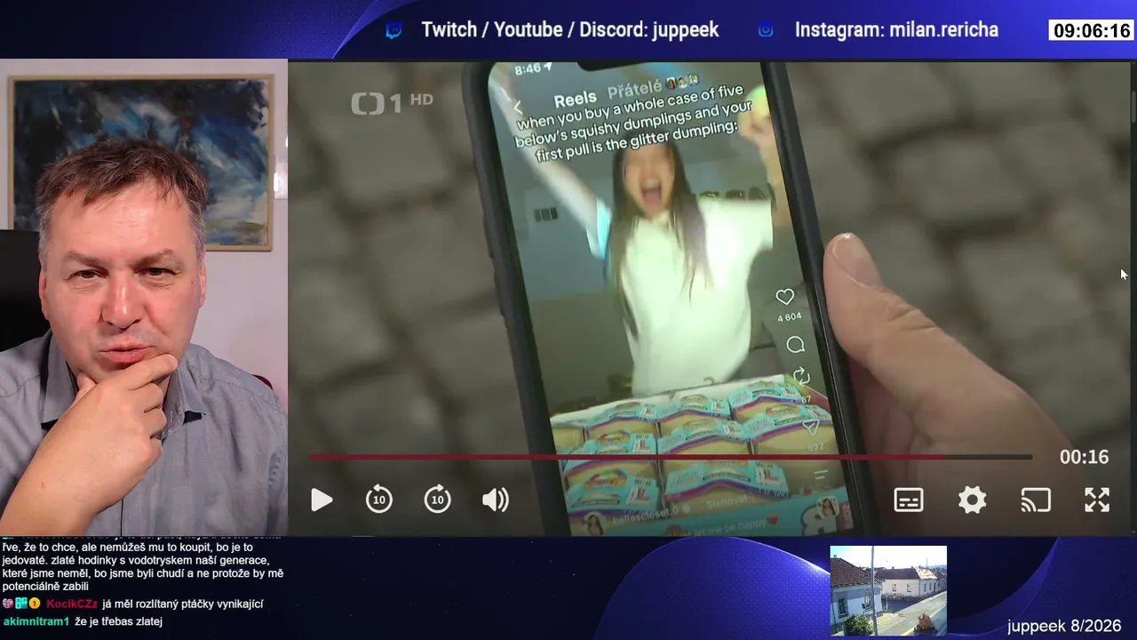Open chat user KocikCZz
This screenshot has height=640, width=1137.
pyautogui.click(x=72, y=604)
